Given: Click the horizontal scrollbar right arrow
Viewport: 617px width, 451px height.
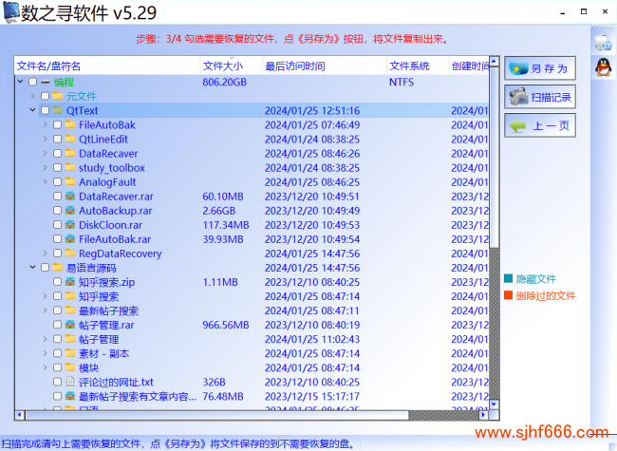Looking at the screenshot, I should click(x=484, y=415).
